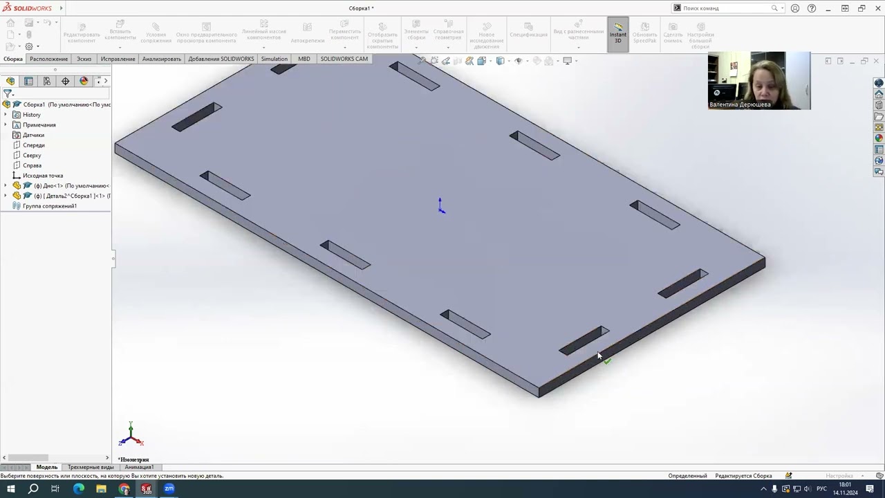Viewport: 885px width, 498px height.
Task: Click the Help question mark icon
Action: 812,8
